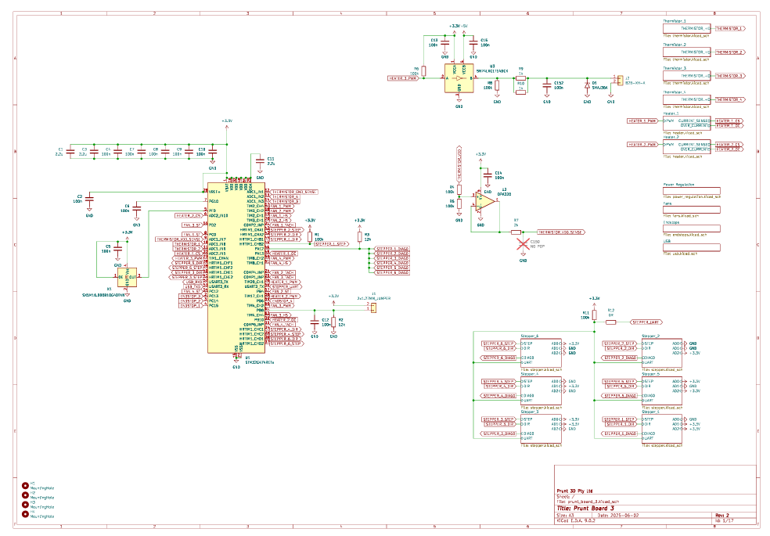
Task: Open the Heater_1 hierarchical sheet
Action: click(x=687, y=123)
